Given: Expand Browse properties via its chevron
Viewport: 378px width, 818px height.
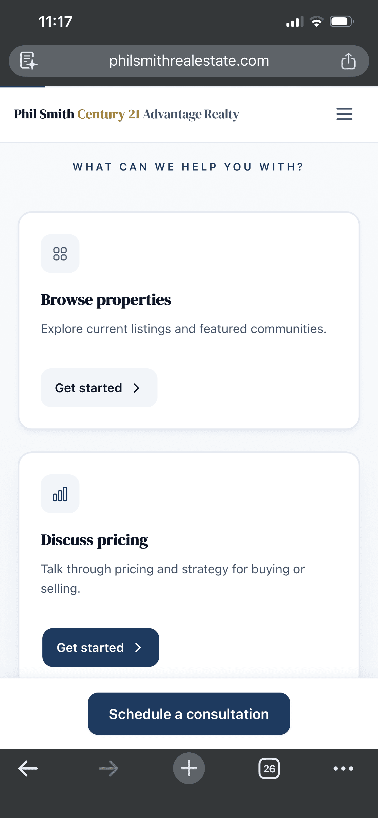Looking at the screenshot, I should pyautogui.click(x=137, y=388).
